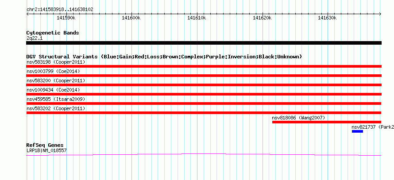This screenshot has width=394, height=180.
Task: Click the RefSeq Genes track title
Action: tap(45, 146)
